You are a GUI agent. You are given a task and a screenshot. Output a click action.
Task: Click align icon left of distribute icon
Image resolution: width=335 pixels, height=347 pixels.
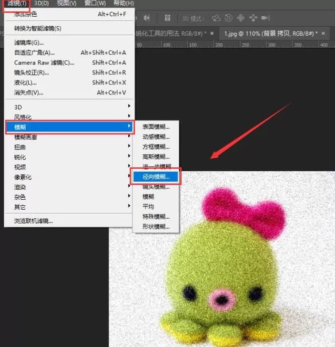click(x=146, y=18)
